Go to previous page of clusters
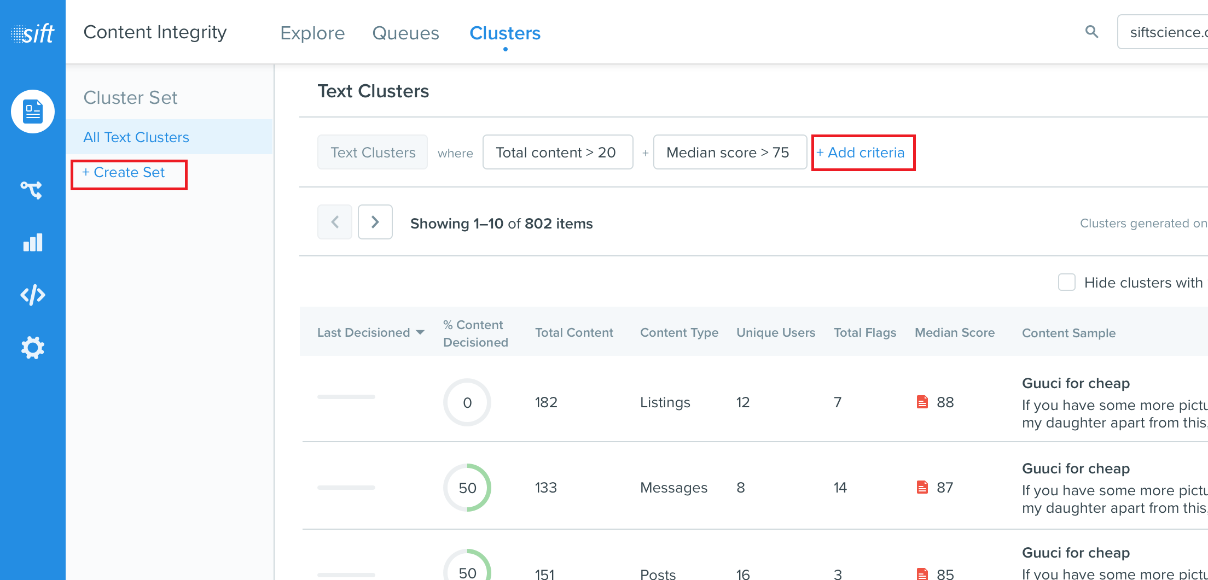Screen dimensions: 1208x580 tap(335, 222)
